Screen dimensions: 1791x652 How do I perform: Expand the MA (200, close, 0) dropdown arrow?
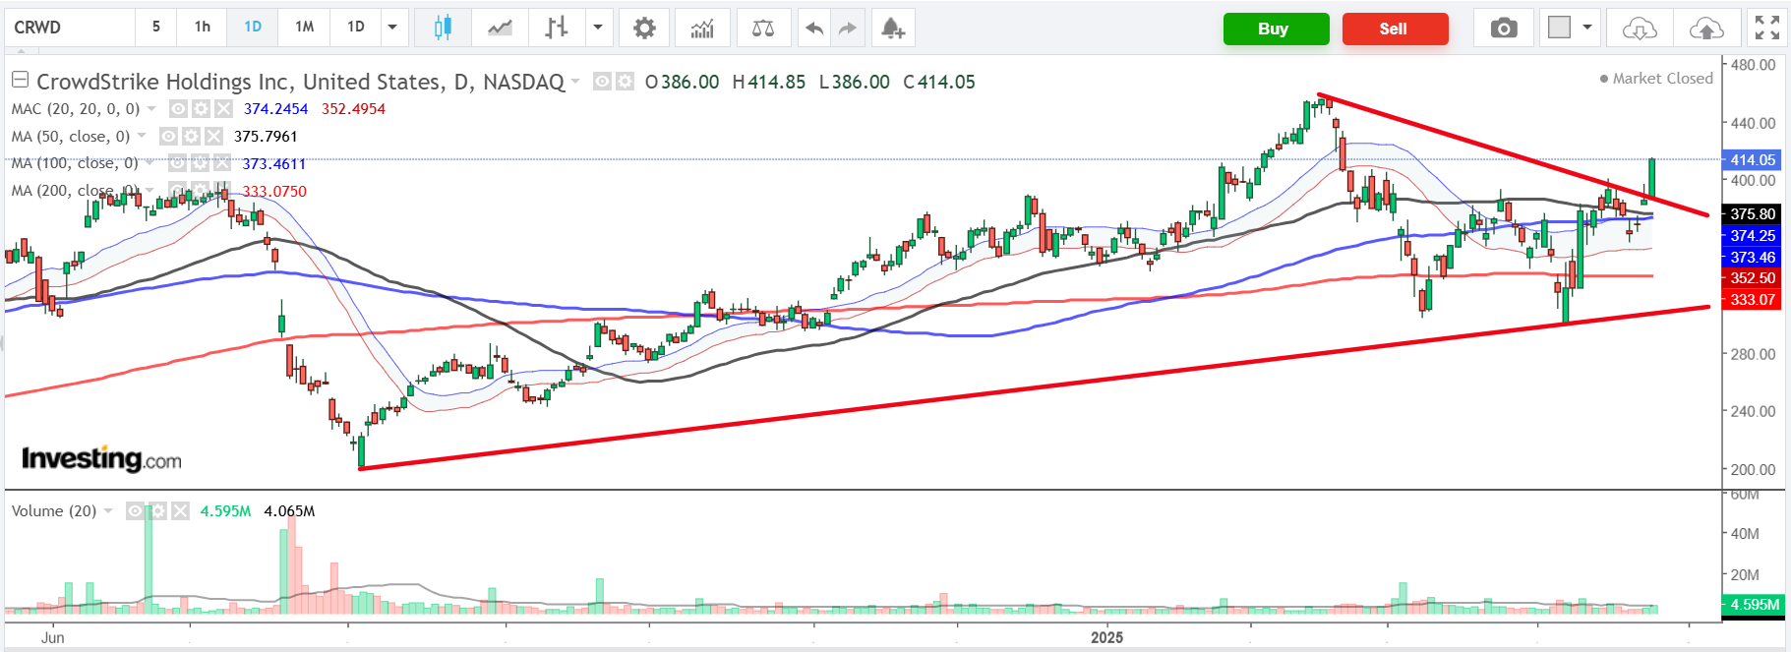[150, 191]
